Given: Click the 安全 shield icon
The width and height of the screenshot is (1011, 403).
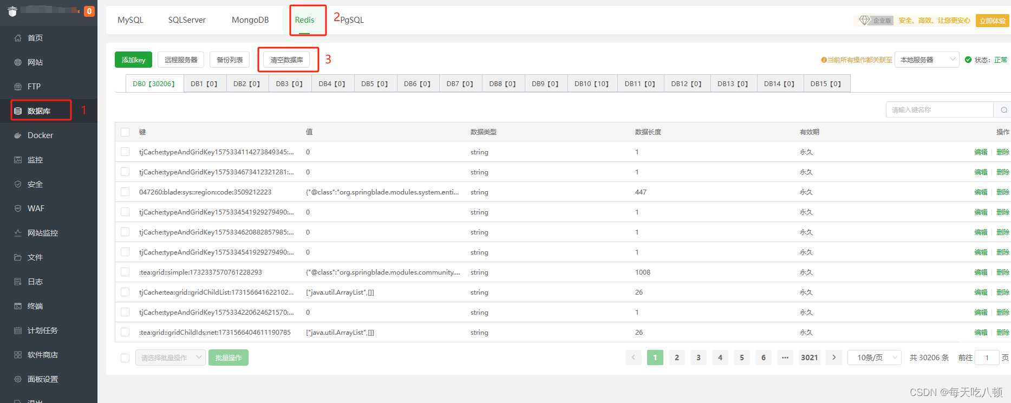Looking at the screenshot, I should (18, 184).
